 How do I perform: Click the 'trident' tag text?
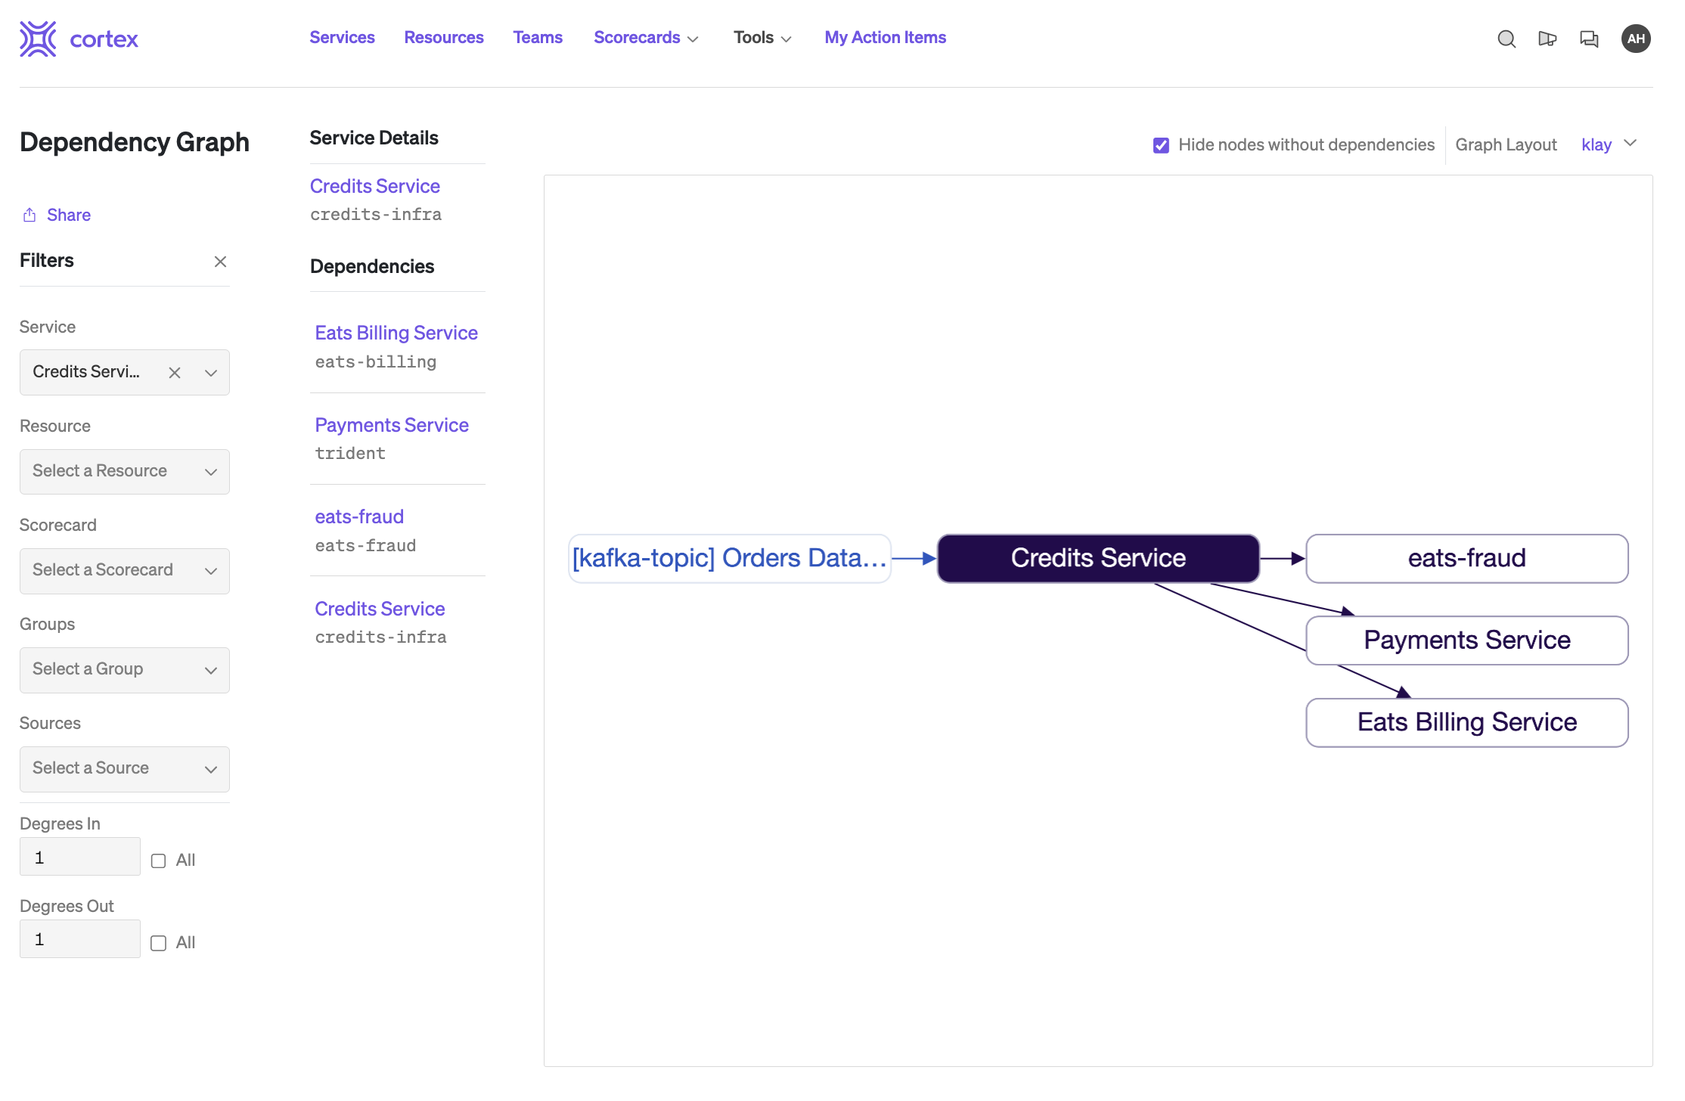350,454
